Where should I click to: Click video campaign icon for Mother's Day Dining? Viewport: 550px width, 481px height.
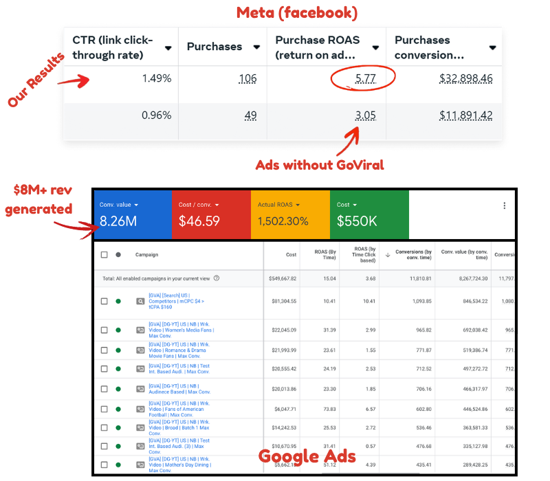[x=140, y=465]
